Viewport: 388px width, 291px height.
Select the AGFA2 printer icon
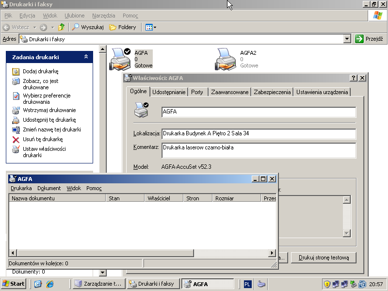coord(225,59)
